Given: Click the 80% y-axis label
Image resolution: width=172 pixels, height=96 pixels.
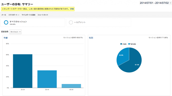Looking at the screenshot, I should 8,44.
